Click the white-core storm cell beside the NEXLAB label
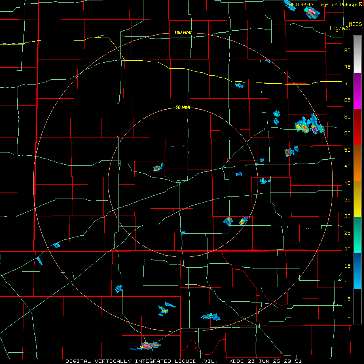The image size is (364, 364). (312, 12)
